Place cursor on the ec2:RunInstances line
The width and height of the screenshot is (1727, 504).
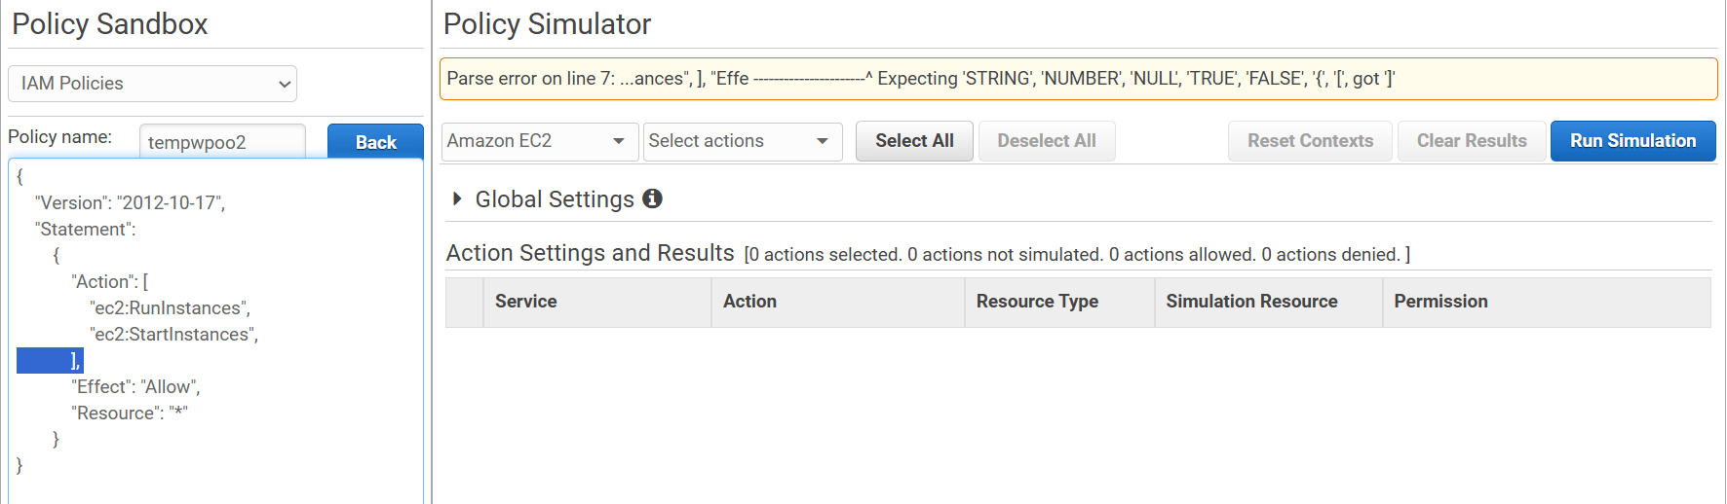pyautogui.click(x=170, y=308)
